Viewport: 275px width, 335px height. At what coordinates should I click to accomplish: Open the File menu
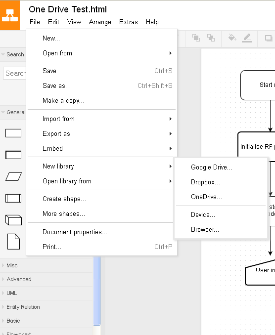35,22
